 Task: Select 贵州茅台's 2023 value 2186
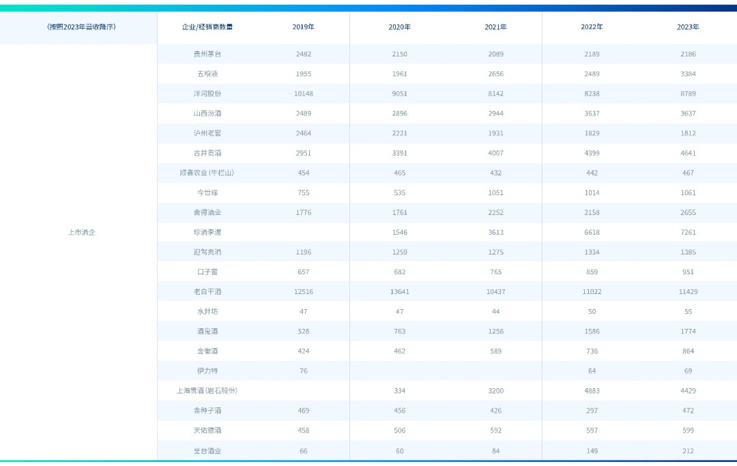[x=688, y=54]
